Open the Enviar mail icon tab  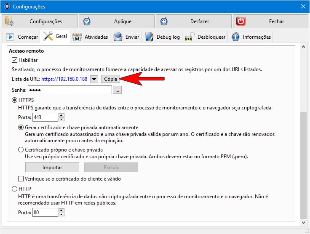118,37
